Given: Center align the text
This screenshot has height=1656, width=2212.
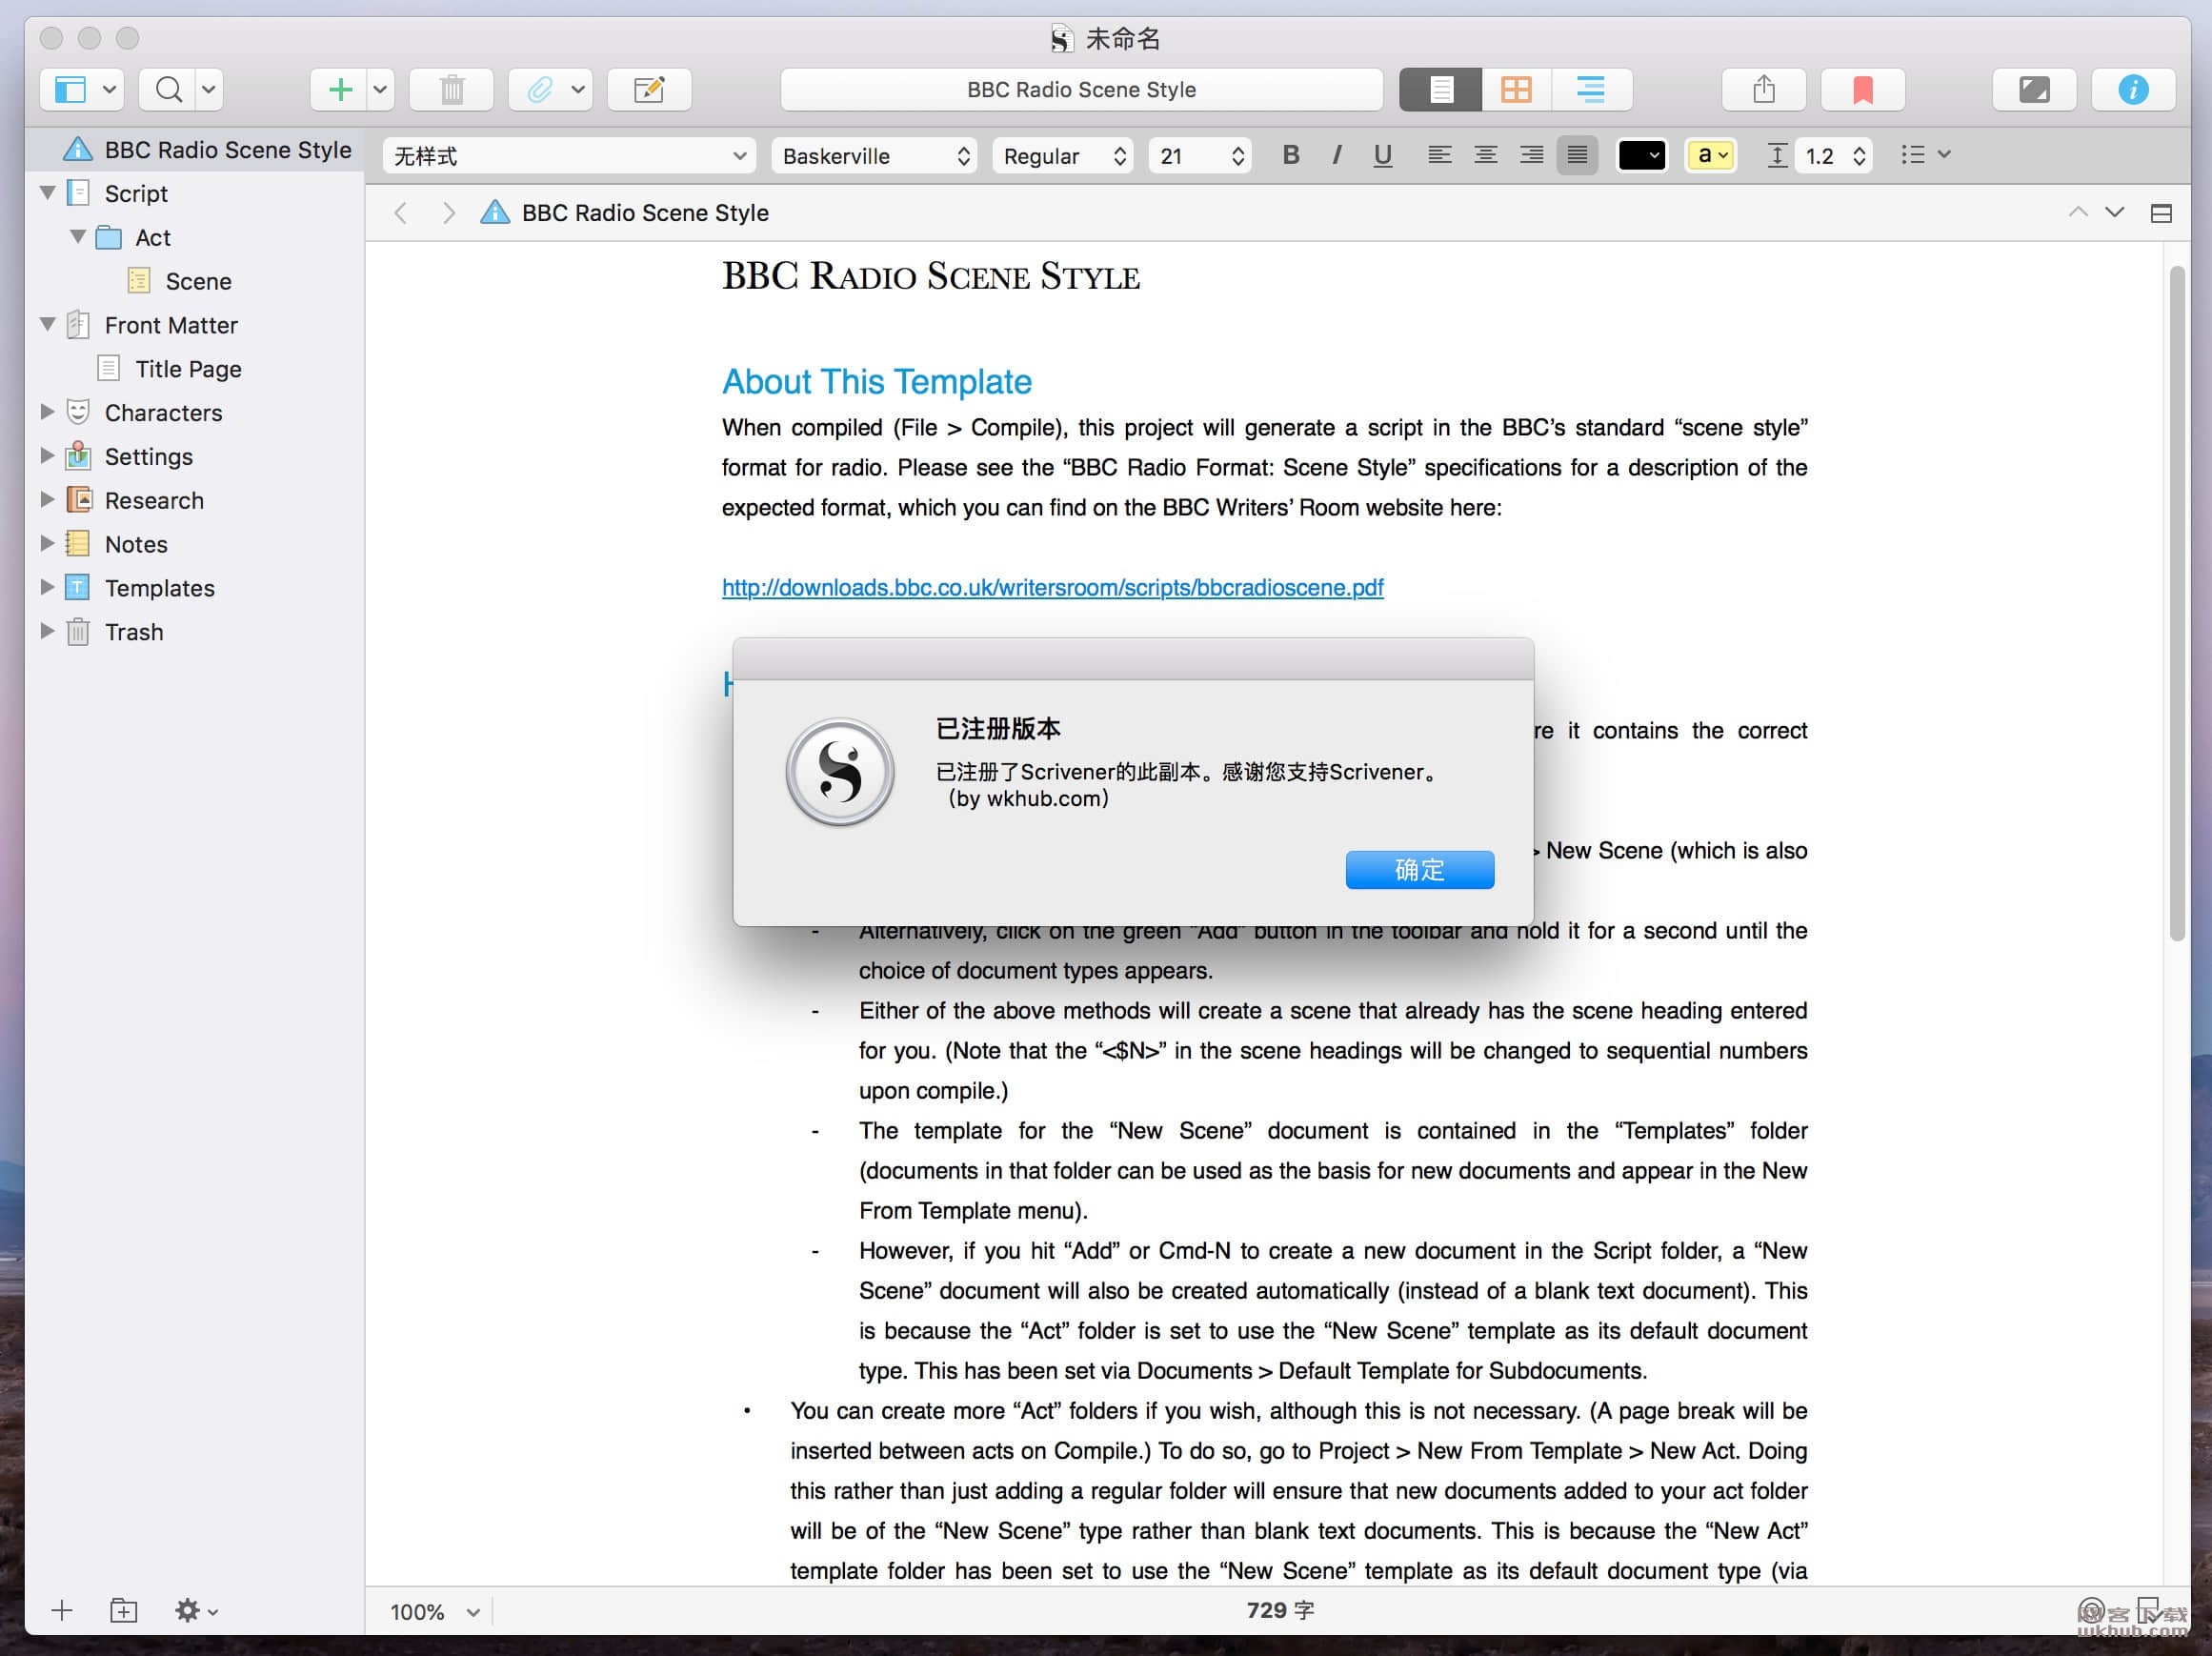Looking at the screenshot, I should 1485,155.
